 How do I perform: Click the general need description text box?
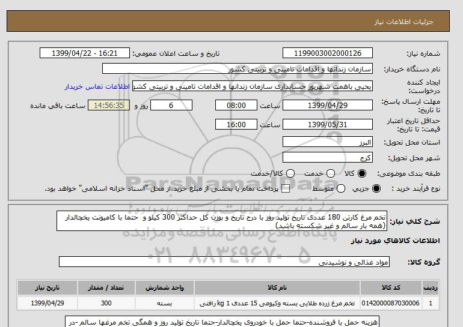[222, 221]
